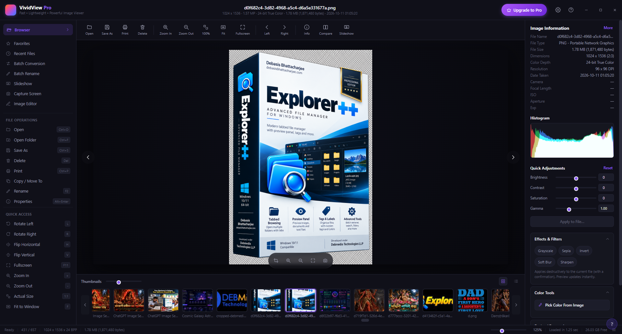Open help question mark in title bar
622x334 pixels.
(x=571, y=10)
